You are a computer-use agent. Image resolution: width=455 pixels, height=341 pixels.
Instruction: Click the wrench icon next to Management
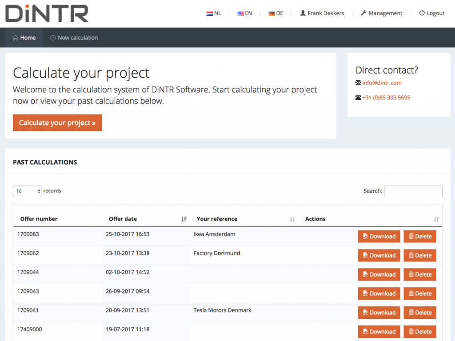pyautogui.click(x=364, y=13)
